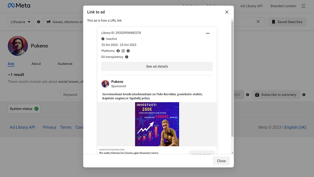The width and height of the screenshot is (314, 177).
Task: Open the hamburger menu icon
Action: (303, 6)
